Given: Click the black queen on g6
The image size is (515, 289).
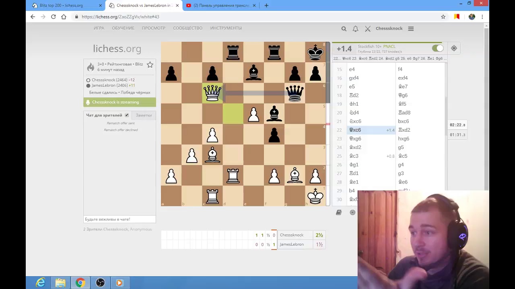Looking at the screenshot, I should click(295, 93).
